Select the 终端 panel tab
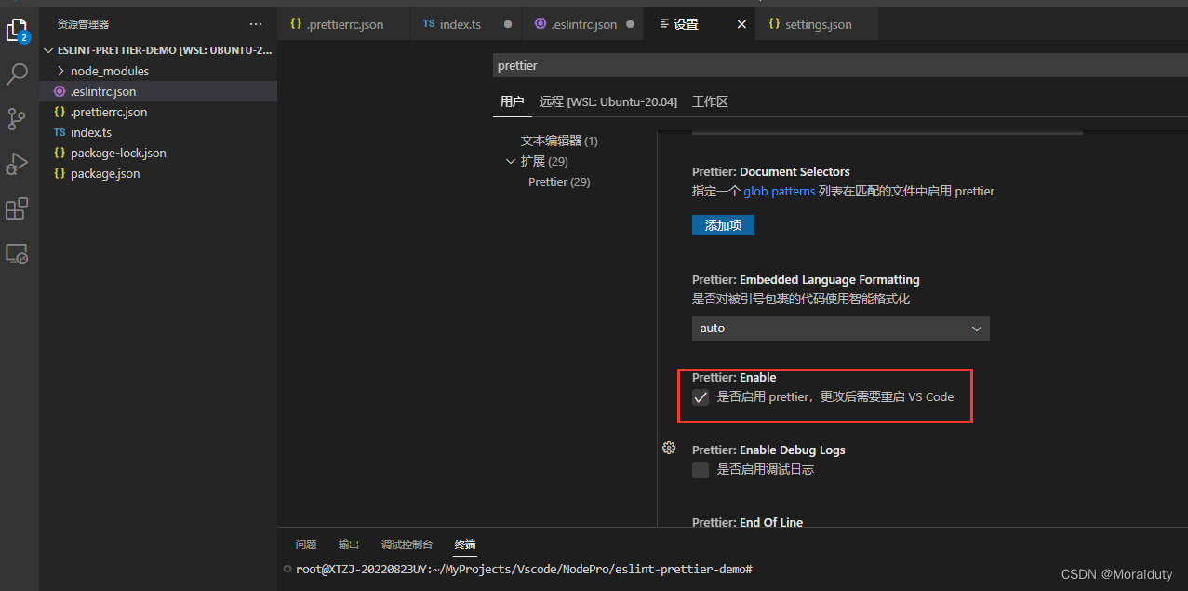 (x=464, y=544)
